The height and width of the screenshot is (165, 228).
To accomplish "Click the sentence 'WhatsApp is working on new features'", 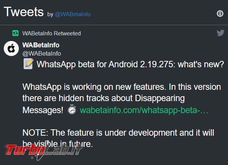I will pyautogui.click(x=93, y=87).
